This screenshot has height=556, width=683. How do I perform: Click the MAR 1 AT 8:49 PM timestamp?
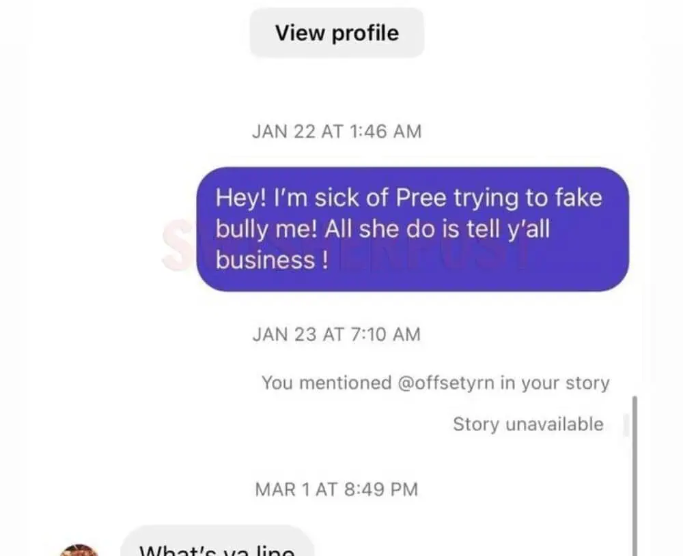(336, 489)
